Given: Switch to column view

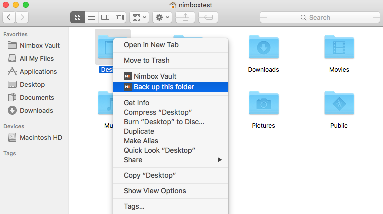Looking at the screenshot, I should pos(105,17).
